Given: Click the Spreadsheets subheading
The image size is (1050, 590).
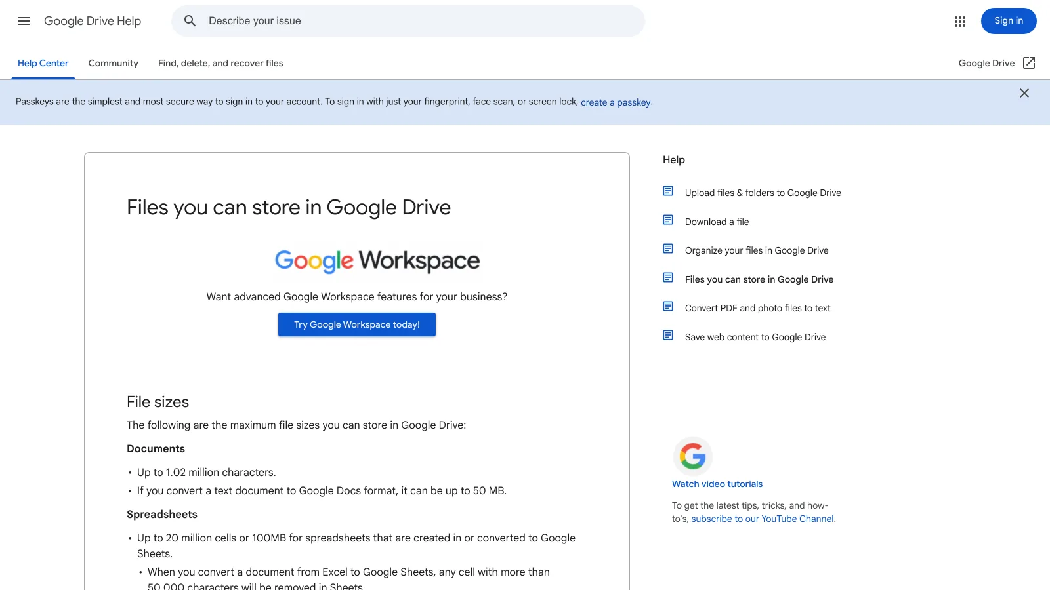Looking at the screenshot, I should (x=162, y=514).
